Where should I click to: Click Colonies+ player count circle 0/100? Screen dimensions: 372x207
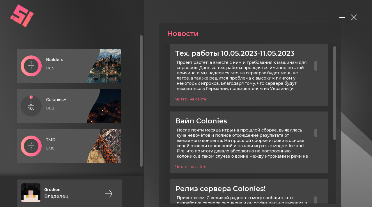point(31,106)
